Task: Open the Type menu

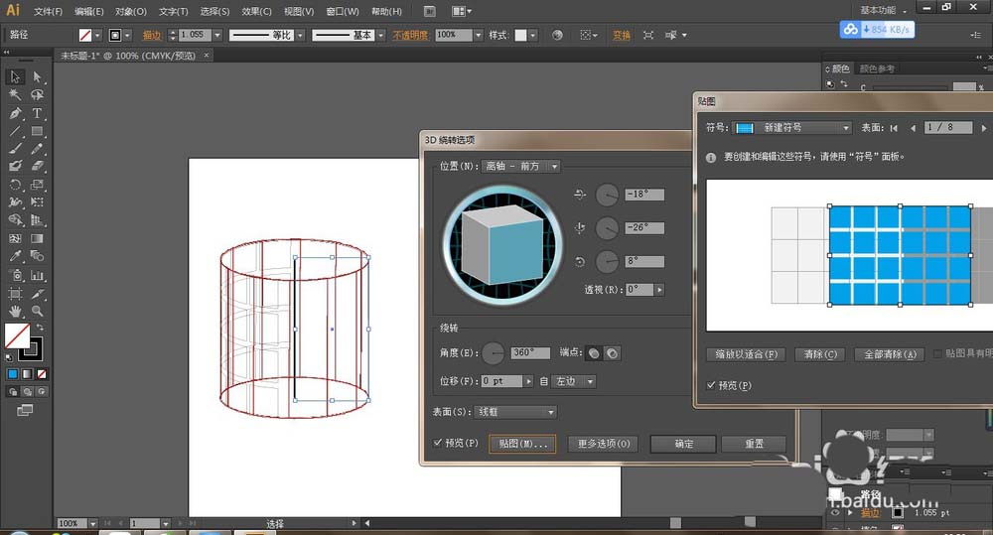Action: pos(173,11)
